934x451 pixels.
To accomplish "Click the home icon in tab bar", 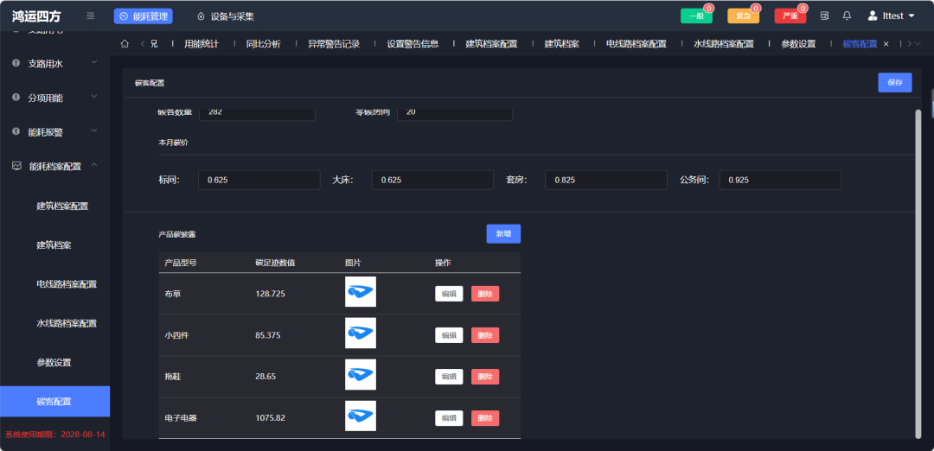I will pos(125,44).
